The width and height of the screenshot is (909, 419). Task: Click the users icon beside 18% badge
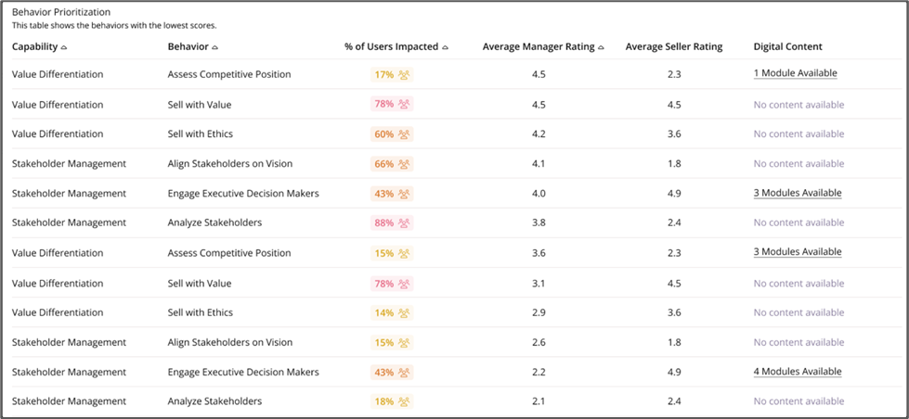pos(404,401)
